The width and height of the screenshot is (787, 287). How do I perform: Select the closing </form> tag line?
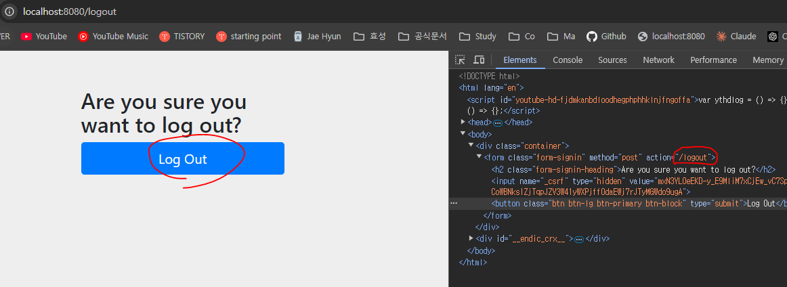[497, 215]
